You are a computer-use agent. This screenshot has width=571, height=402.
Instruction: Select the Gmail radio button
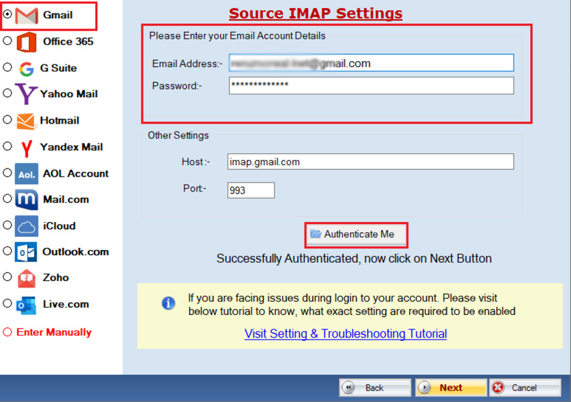7,14
